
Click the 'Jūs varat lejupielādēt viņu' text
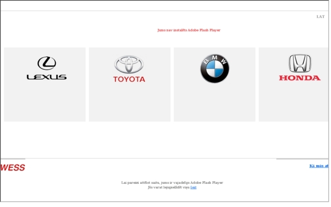[169, 187]
